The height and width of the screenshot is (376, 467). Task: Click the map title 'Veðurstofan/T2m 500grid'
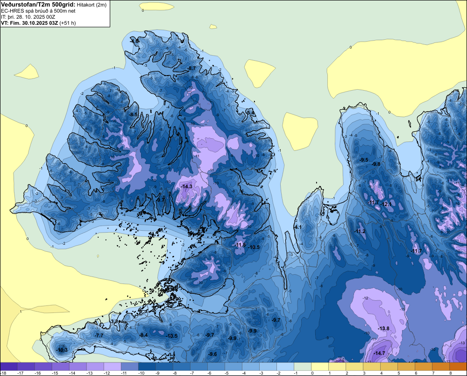pos(38,4)
